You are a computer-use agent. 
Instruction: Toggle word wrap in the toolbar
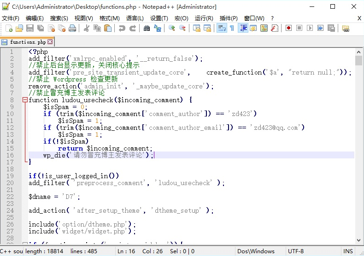[221, 29]
